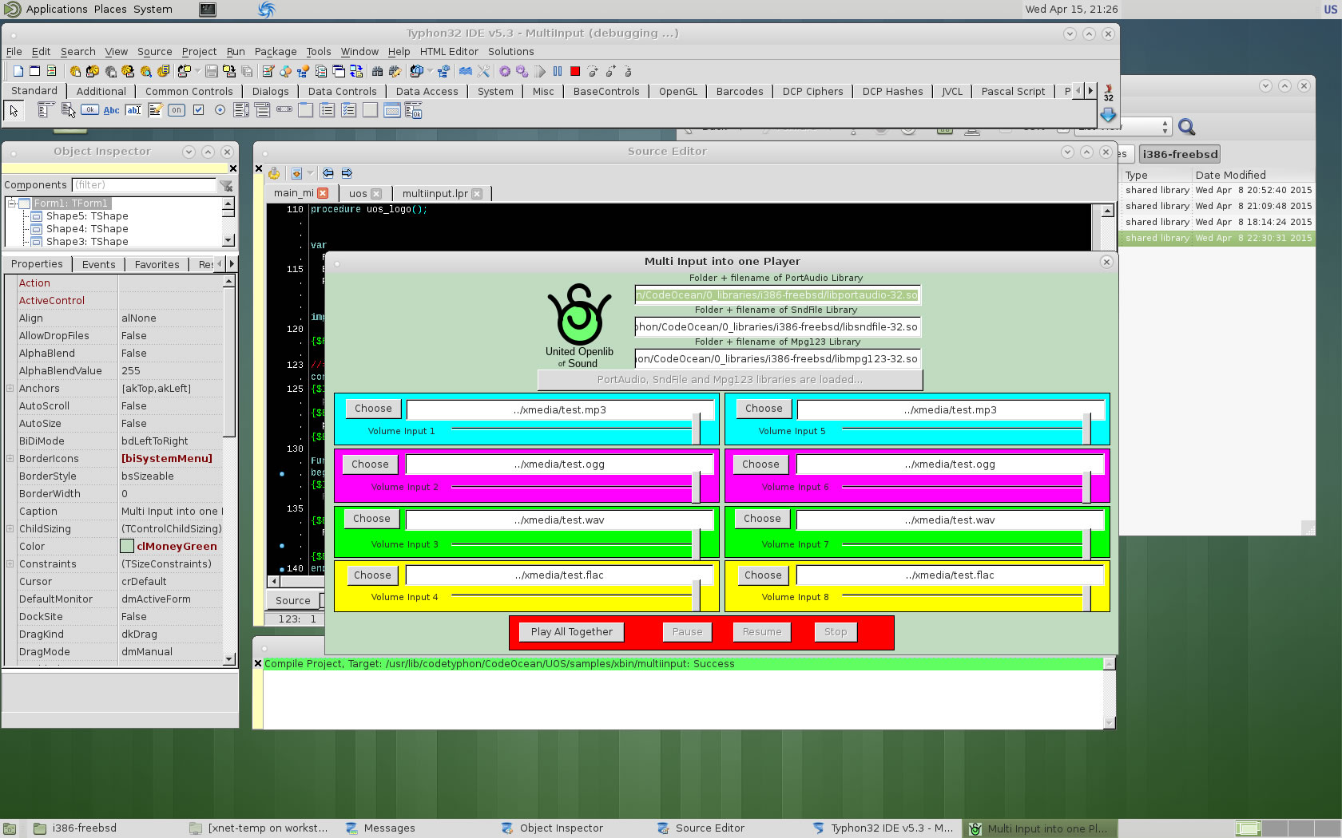Viewport: 1342px width, 838px height.
Task: Open the Package menu
Action: click(276, 52)
